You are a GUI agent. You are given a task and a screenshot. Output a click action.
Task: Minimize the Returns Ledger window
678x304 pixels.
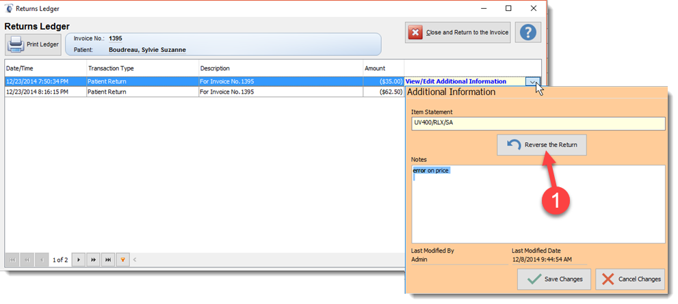[x=484, y=8]
